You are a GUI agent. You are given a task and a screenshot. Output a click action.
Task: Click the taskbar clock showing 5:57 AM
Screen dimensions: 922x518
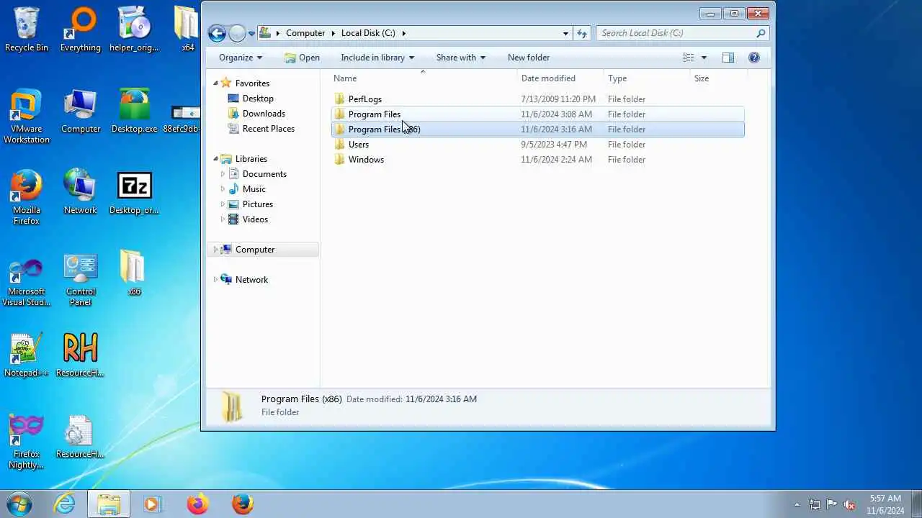pos(885,504)
